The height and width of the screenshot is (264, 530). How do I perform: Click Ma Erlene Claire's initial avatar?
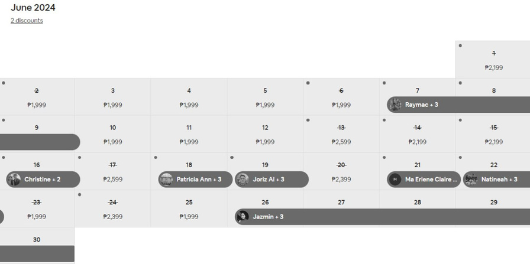(395, 180)
